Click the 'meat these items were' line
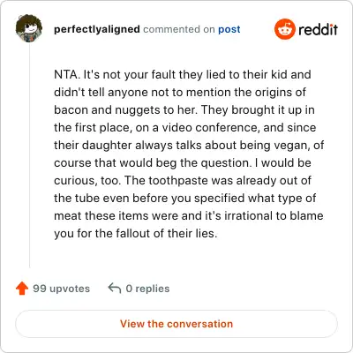Viewport: 353px width, 353px height. [x=189, y=215]
